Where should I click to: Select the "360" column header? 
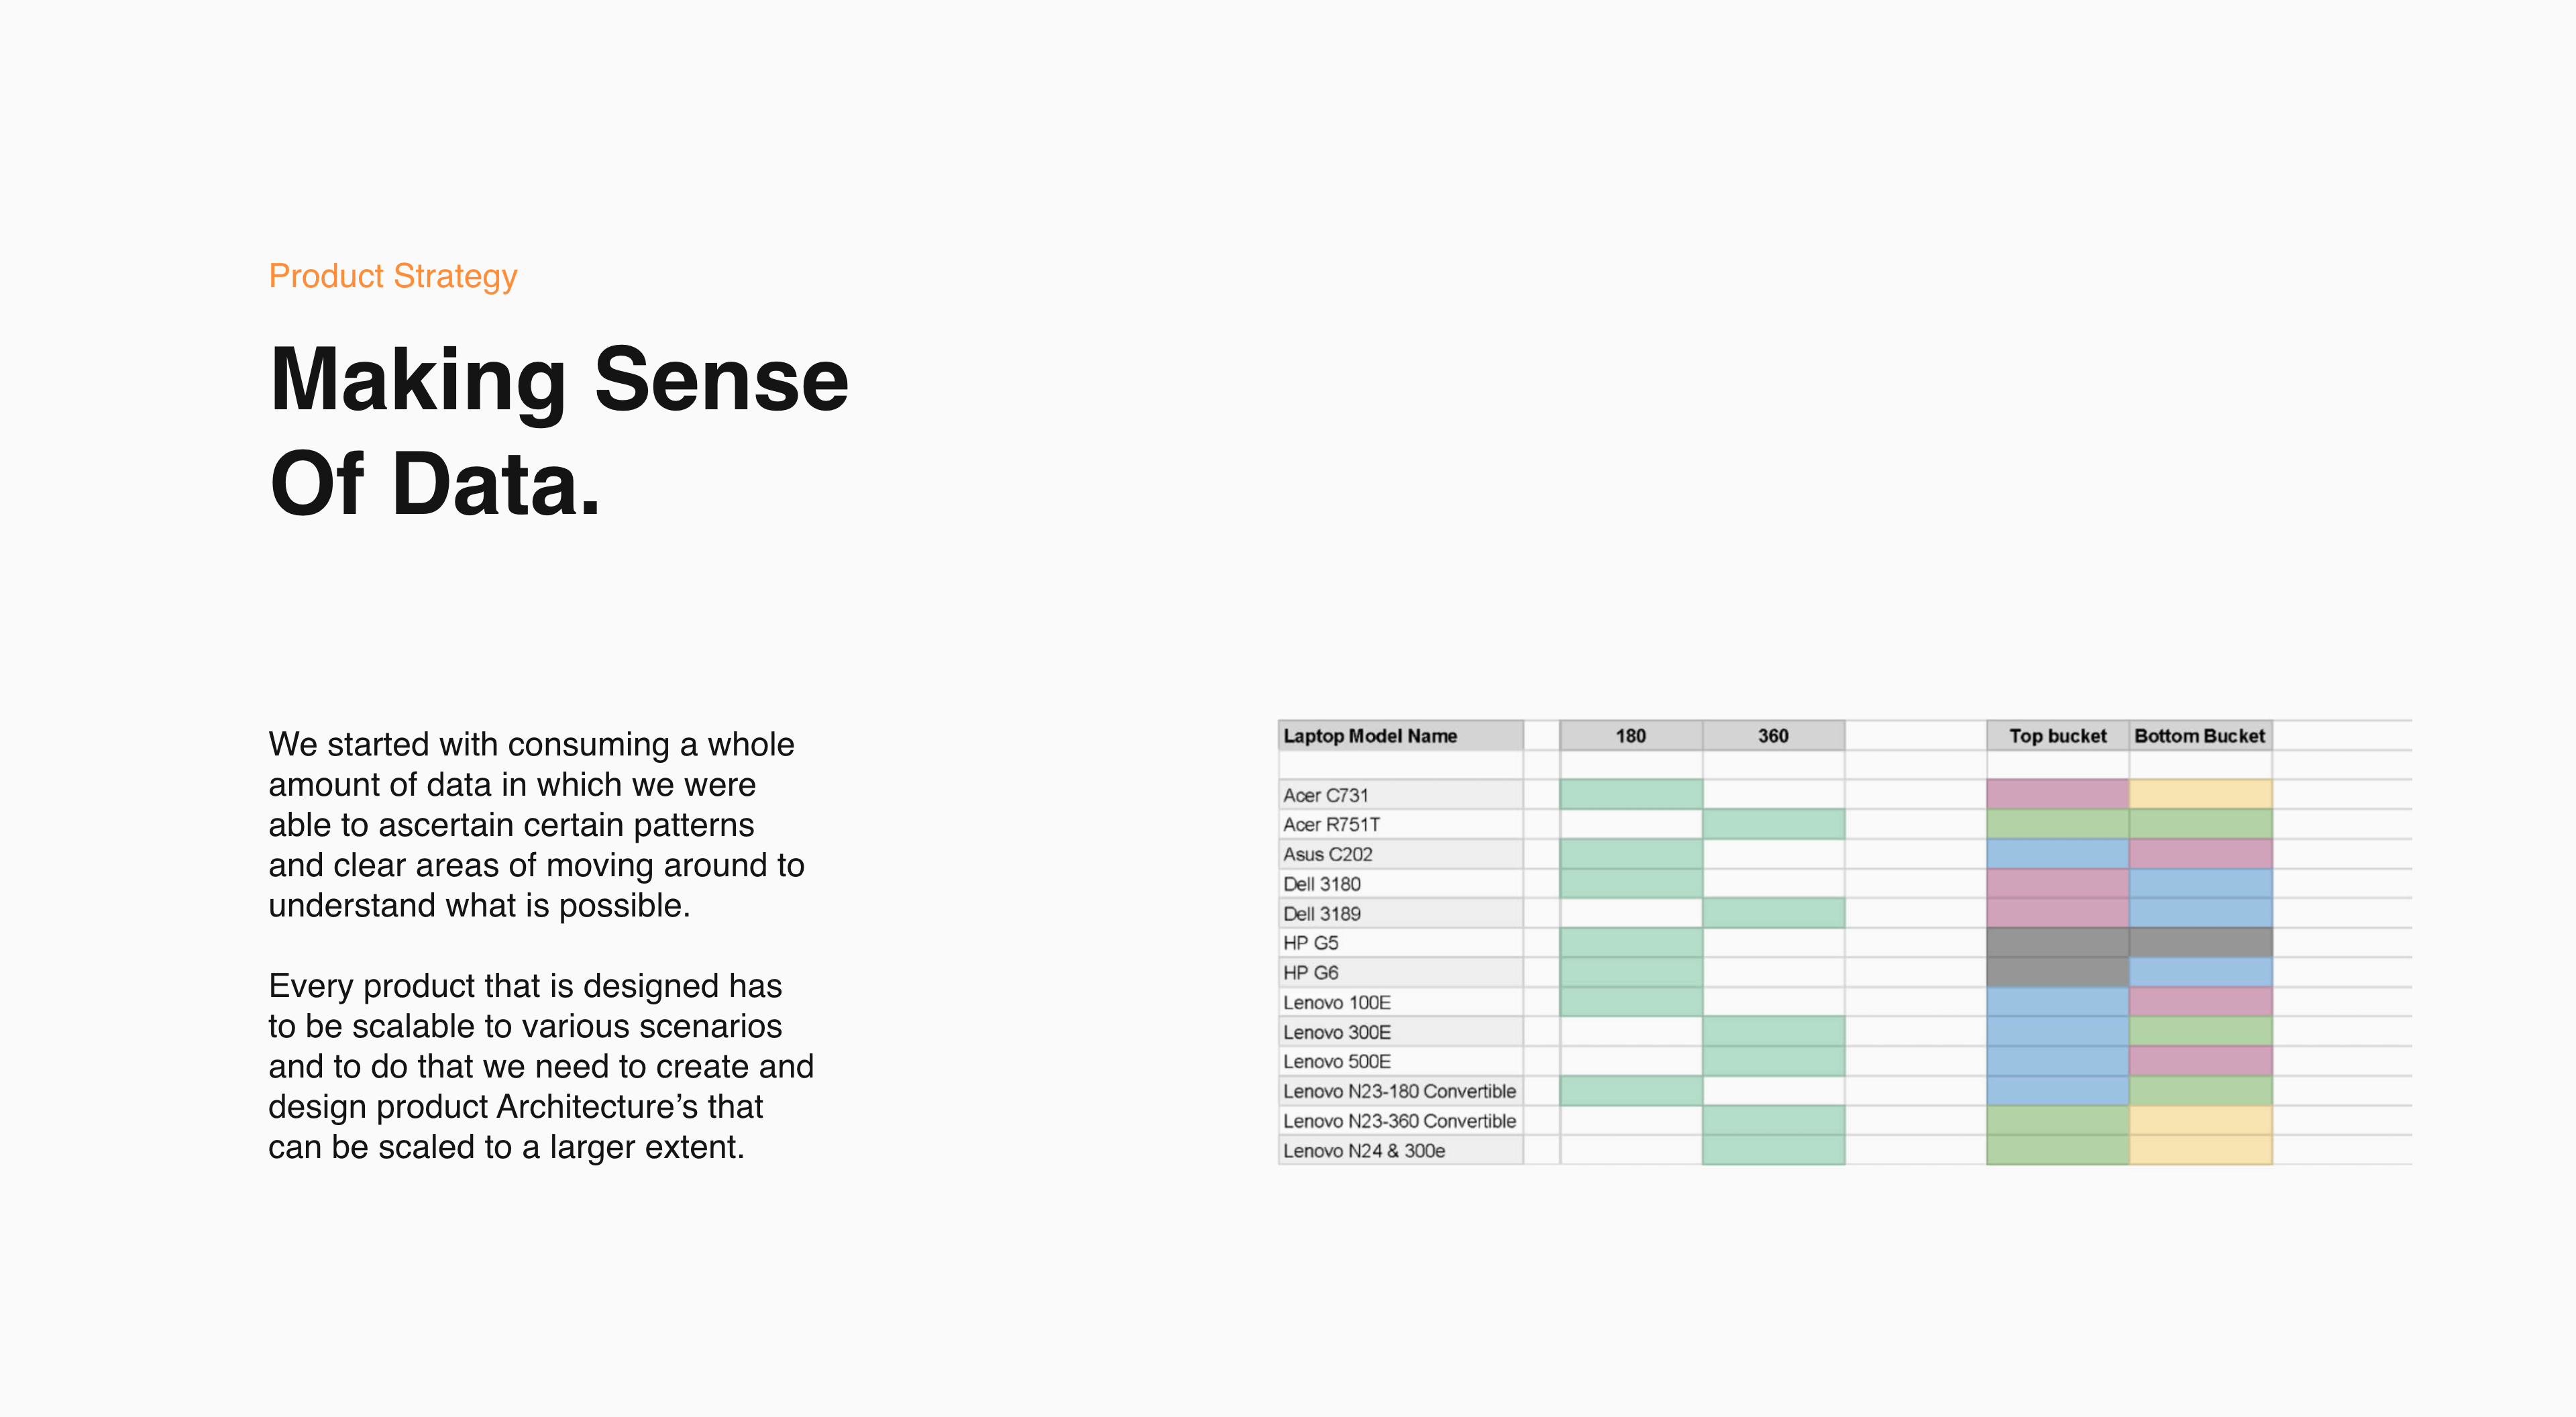click(1773, 736)
